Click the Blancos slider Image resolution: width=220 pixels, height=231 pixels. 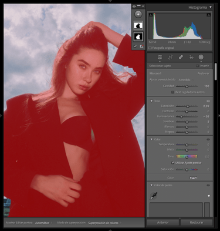click(187, 127)
